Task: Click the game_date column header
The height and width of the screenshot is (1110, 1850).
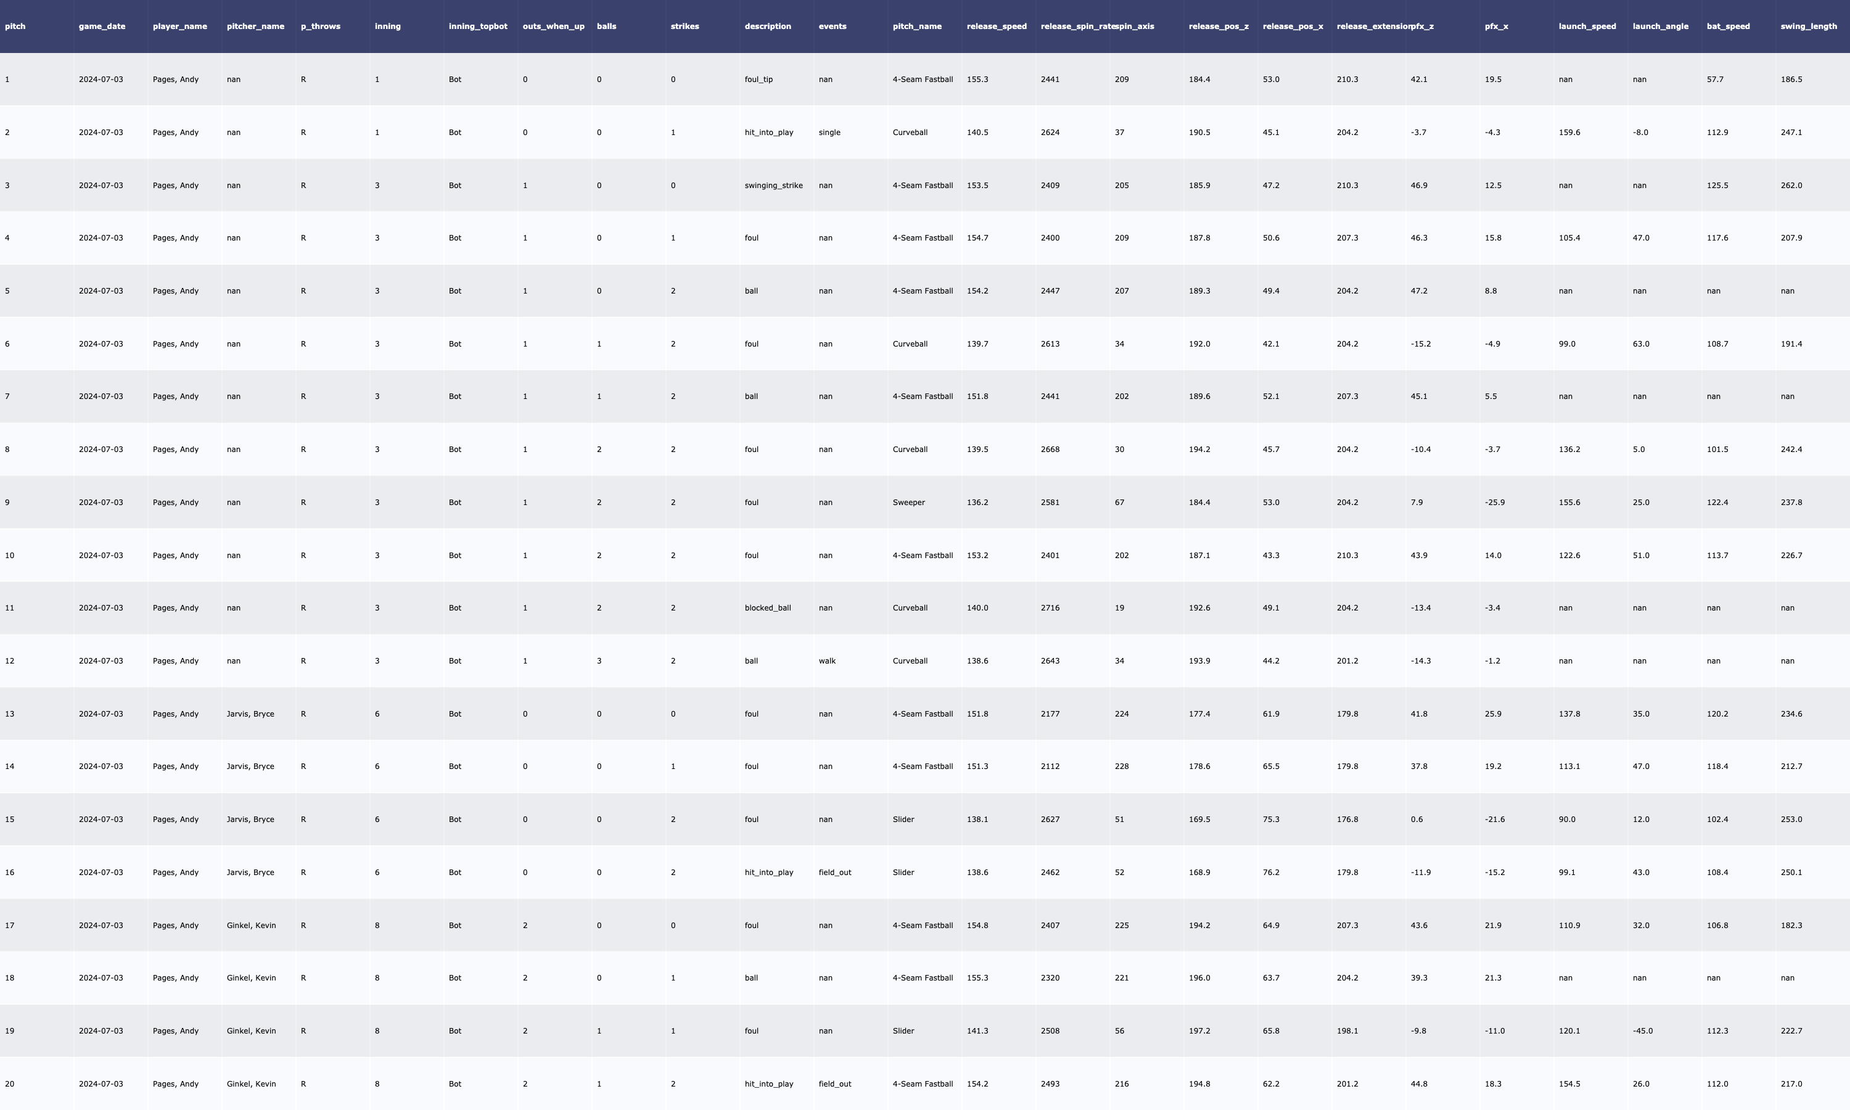Action: 102,26
